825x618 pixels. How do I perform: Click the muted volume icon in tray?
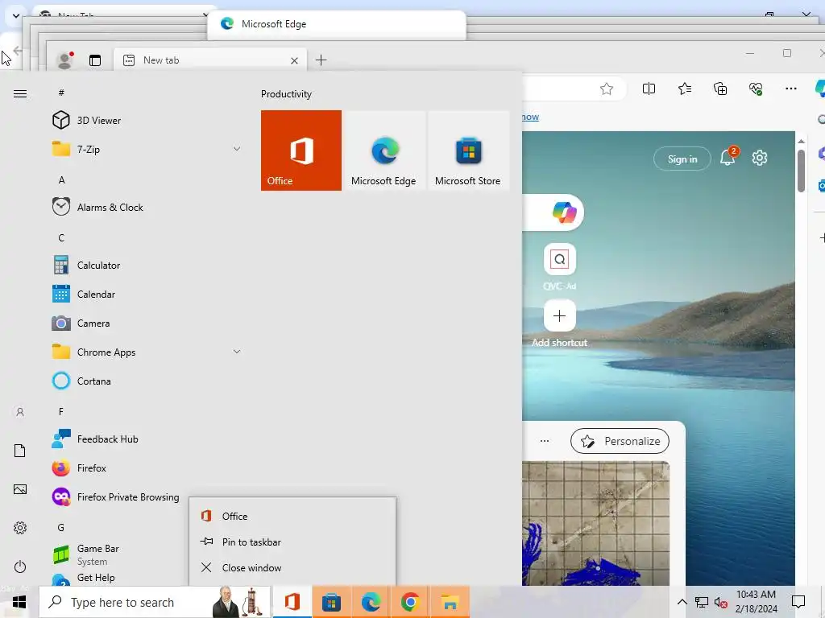pyautogui.click(x=721, y=602)
